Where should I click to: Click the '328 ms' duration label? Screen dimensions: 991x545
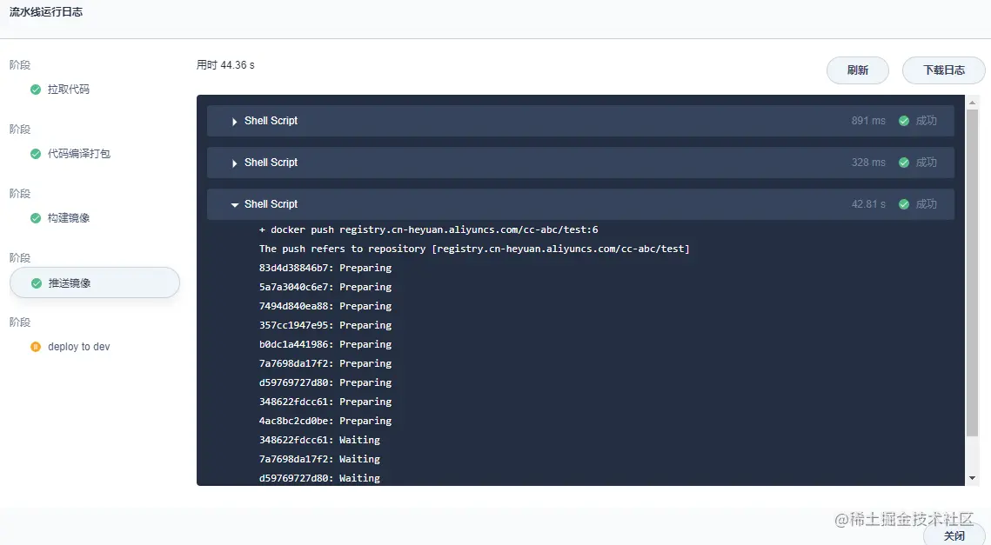click(x=868, y=163)
